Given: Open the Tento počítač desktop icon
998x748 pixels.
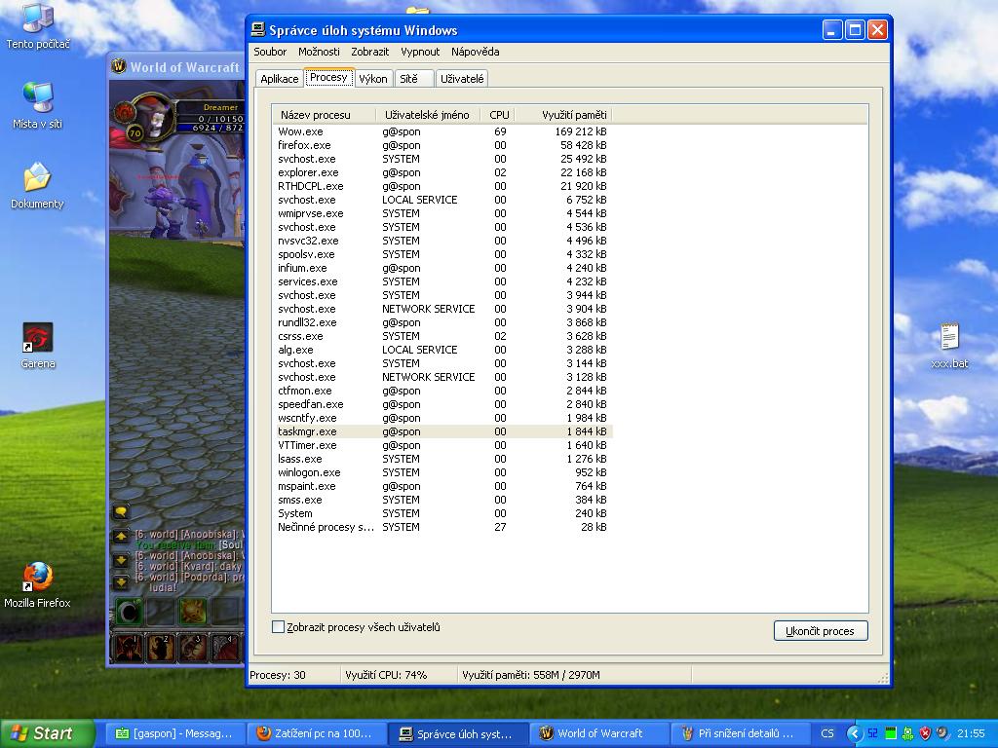Looking at the screenshot, I should pos(38,25).
